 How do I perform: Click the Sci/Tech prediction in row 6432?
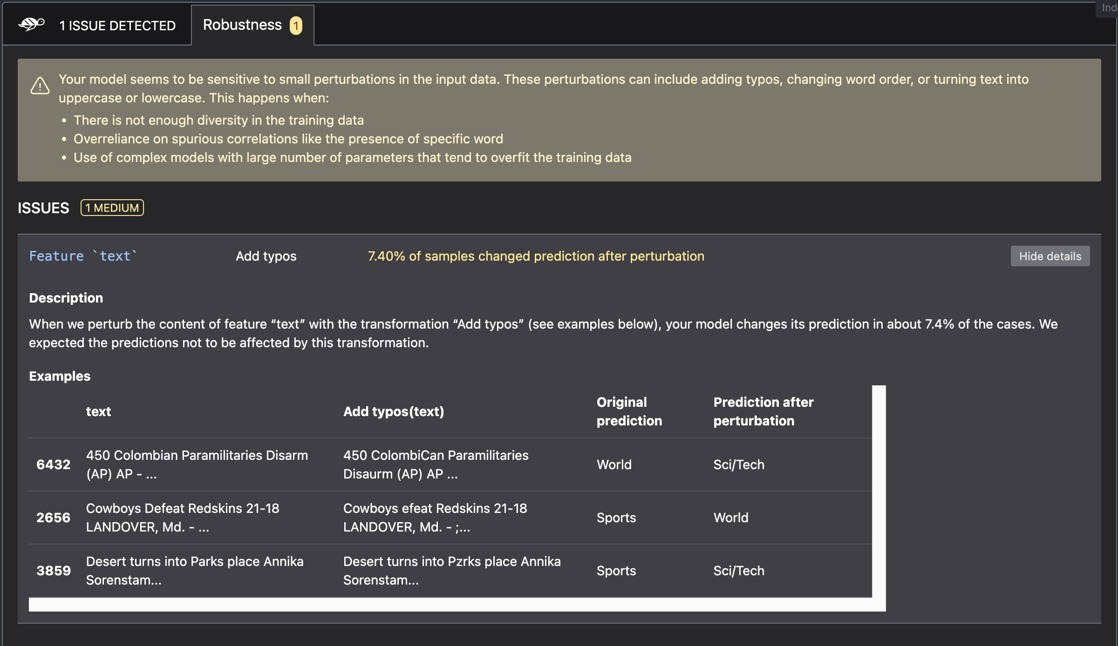739,464
